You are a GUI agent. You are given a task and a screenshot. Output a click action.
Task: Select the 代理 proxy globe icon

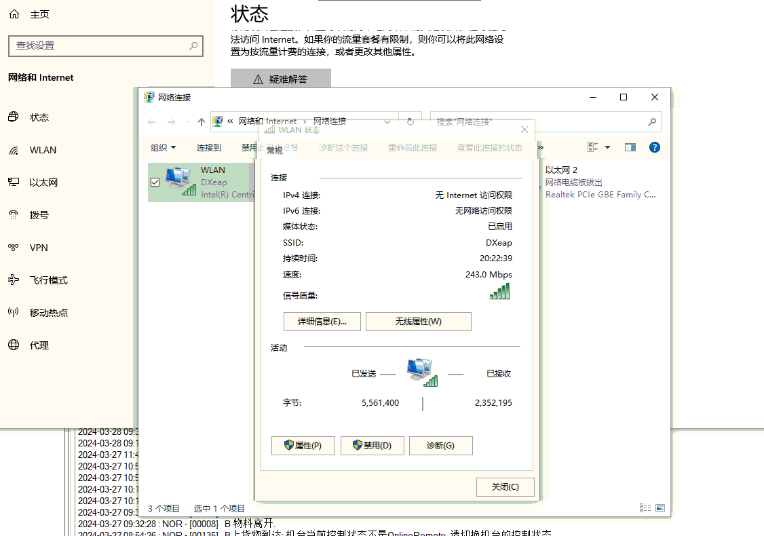[14, 345]
